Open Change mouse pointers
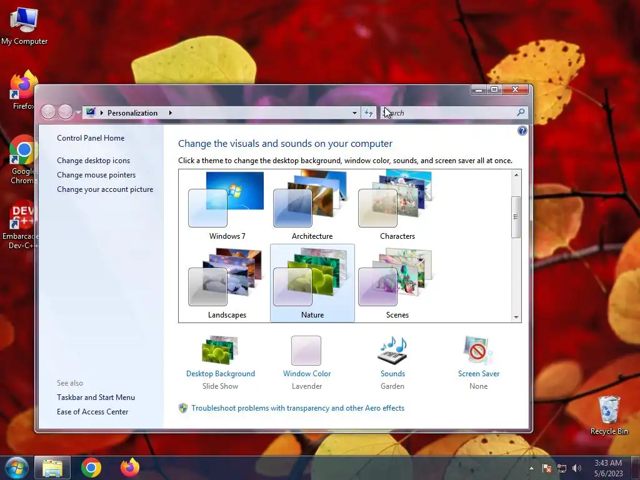The image size is (640, 480). [96, 175]
